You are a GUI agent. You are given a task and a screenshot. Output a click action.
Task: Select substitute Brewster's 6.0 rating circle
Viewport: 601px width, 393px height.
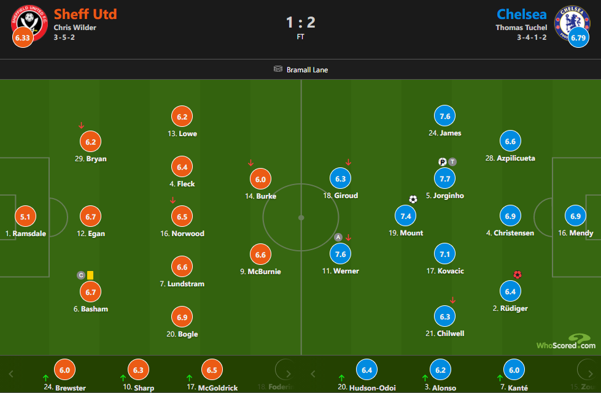coord(65,370)
